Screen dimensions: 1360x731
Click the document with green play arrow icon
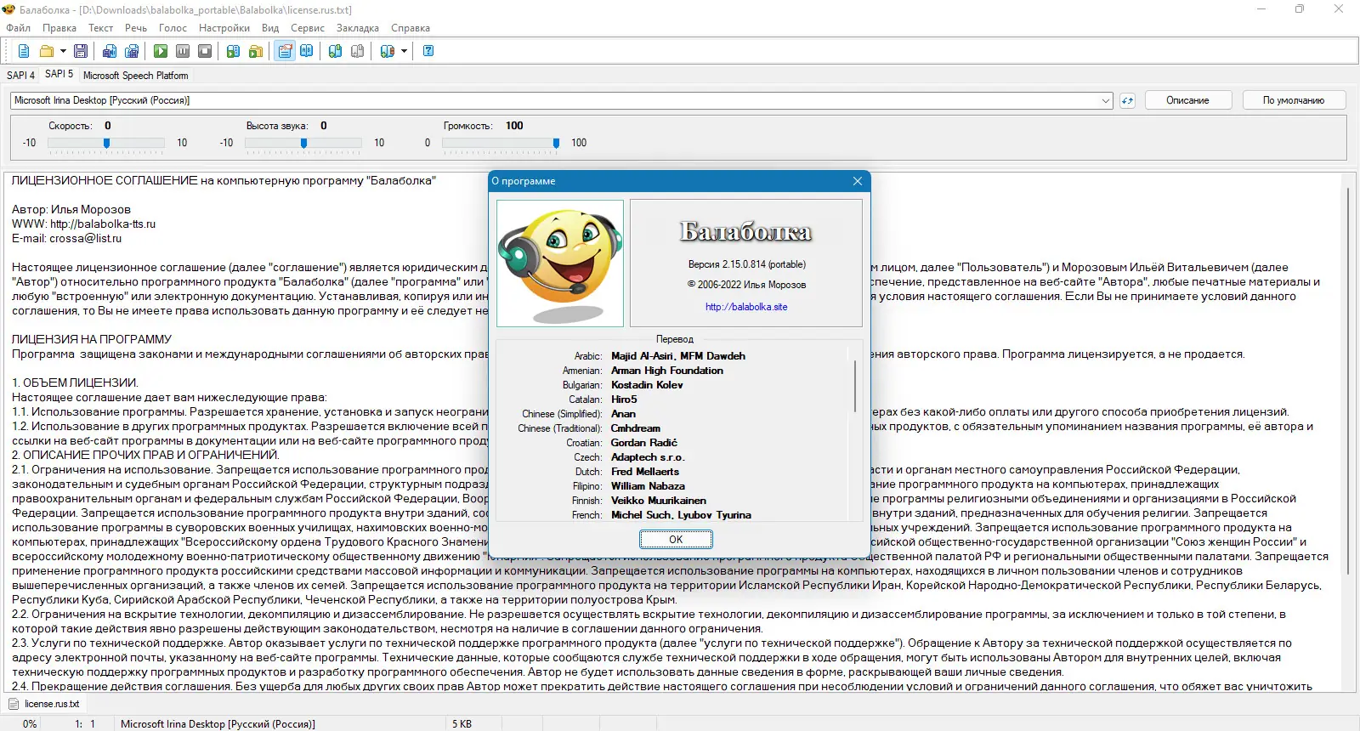pyautogui.click(x=234, y=51)
